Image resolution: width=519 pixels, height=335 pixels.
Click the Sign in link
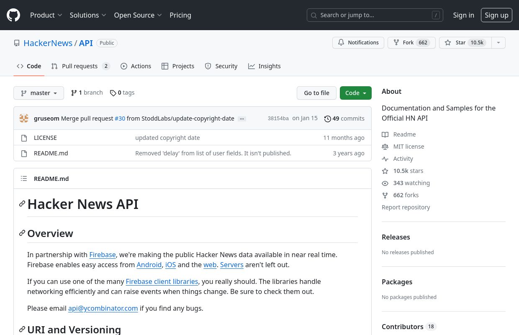pos(463,15)
